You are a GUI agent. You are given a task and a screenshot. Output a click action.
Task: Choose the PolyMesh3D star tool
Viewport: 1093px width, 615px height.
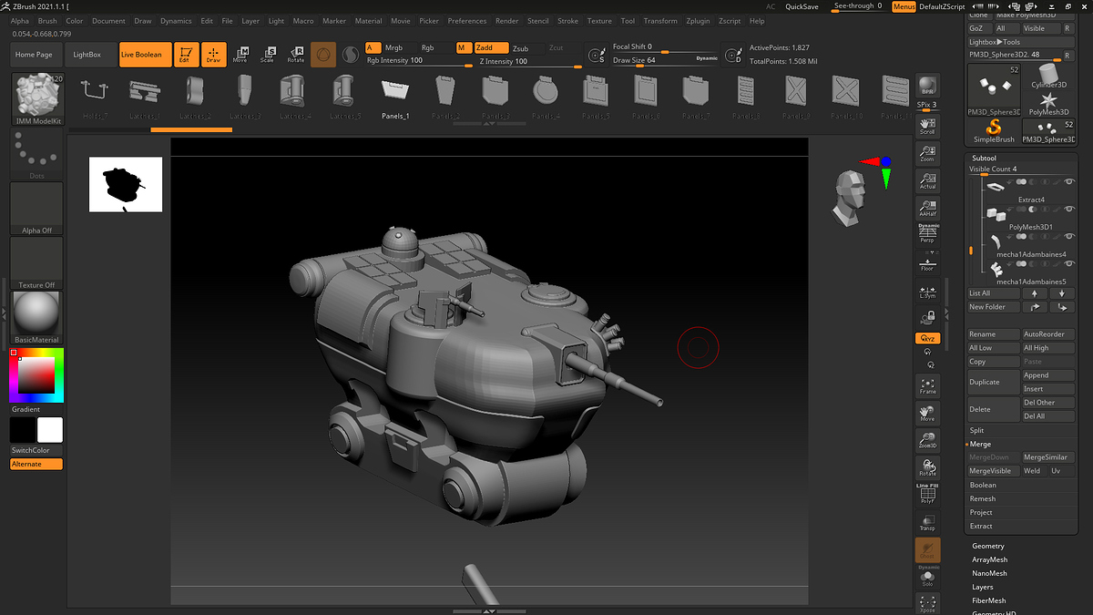point(1048,103)
